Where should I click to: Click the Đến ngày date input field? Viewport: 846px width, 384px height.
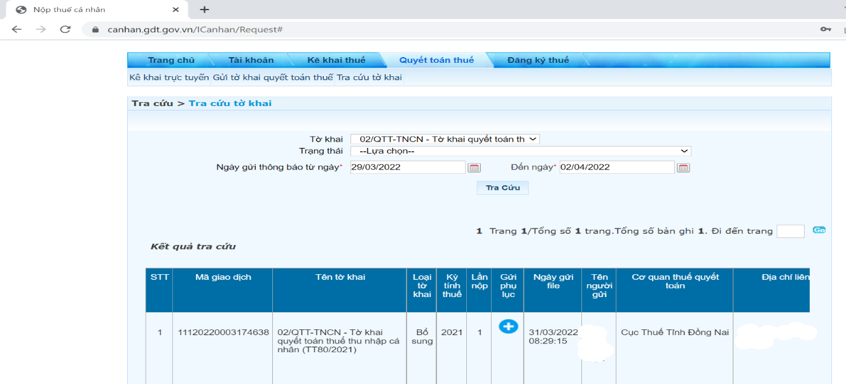click(x=616, y=167)
